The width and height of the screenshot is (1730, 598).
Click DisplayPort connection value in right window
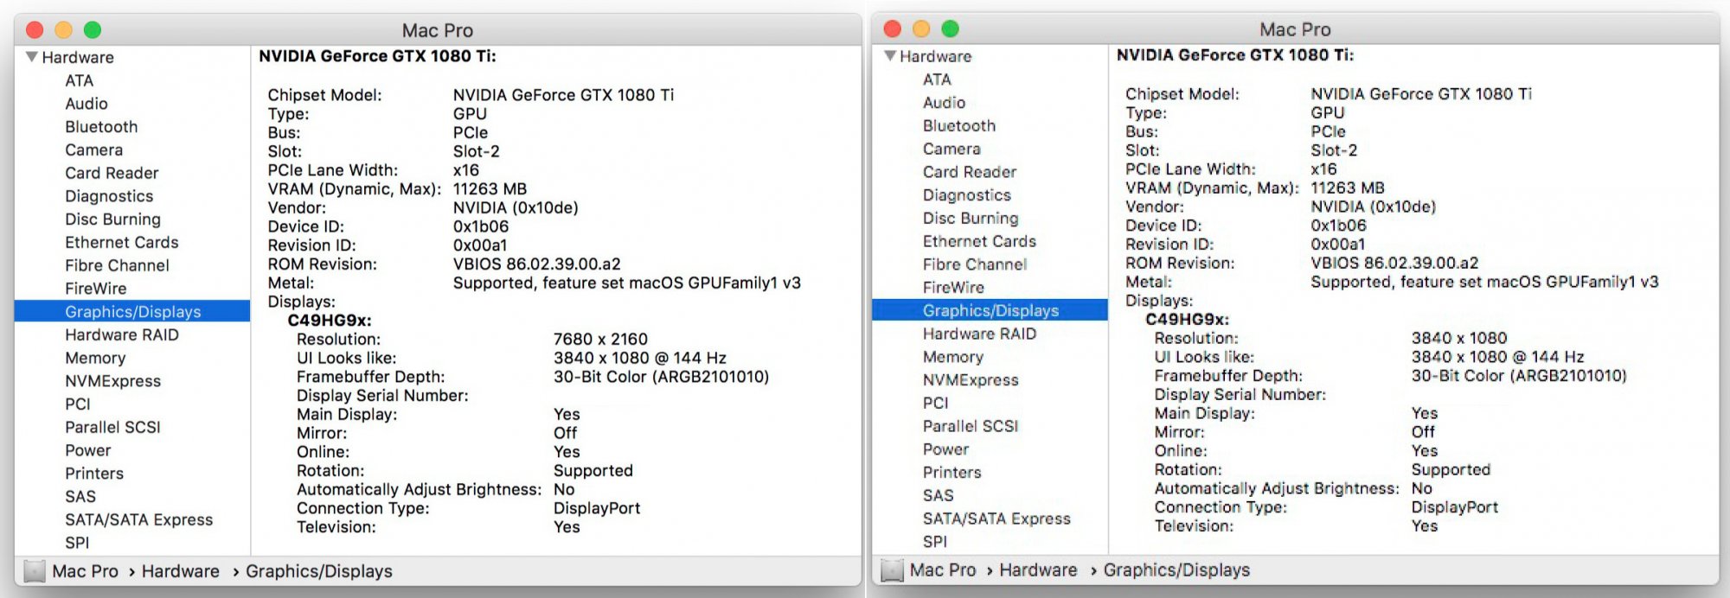[1455, 507]
